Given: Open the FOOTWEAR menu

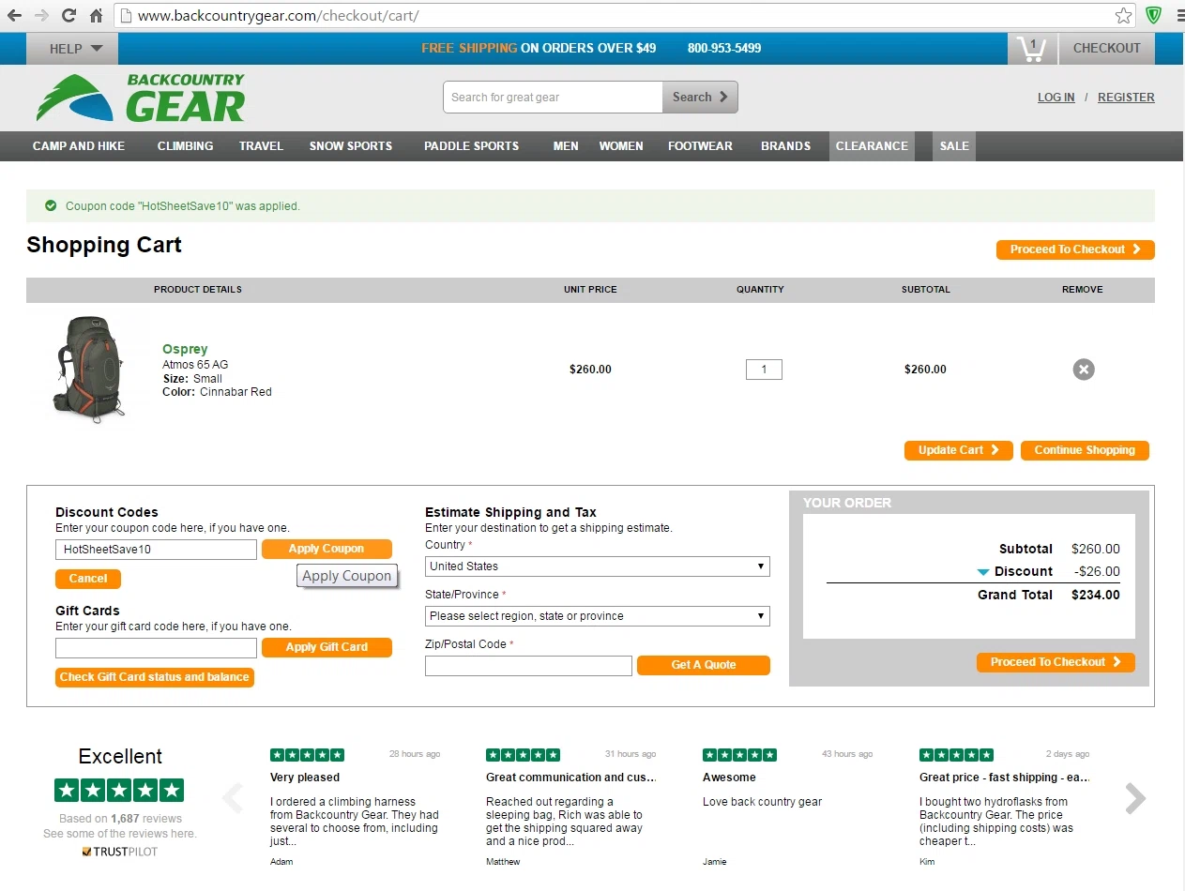Looking at the screenshot, I should [700, 146].
